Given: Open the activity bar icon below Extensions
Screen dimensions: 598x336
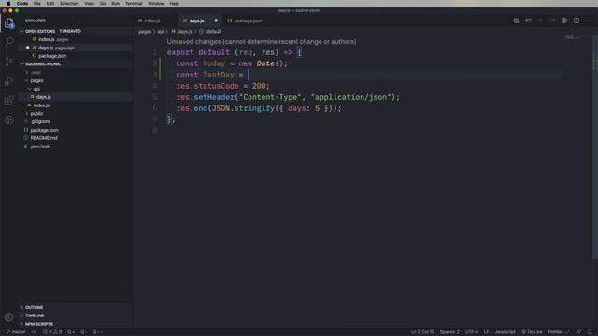Looking at the screenshot, I should (x=8, y=120).
